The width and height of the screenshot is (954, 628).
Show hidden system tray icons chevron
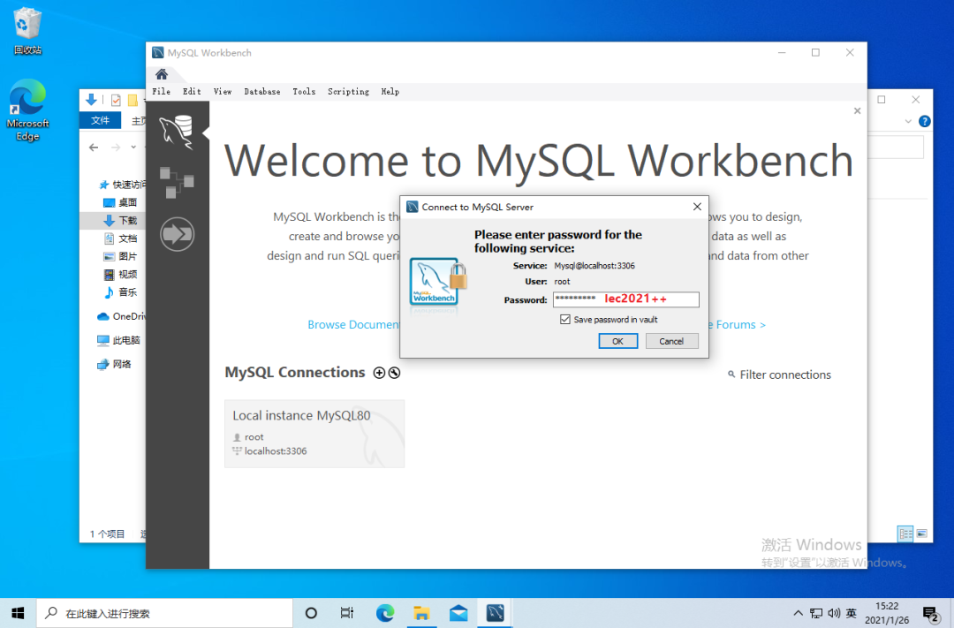tap(798, 613)
